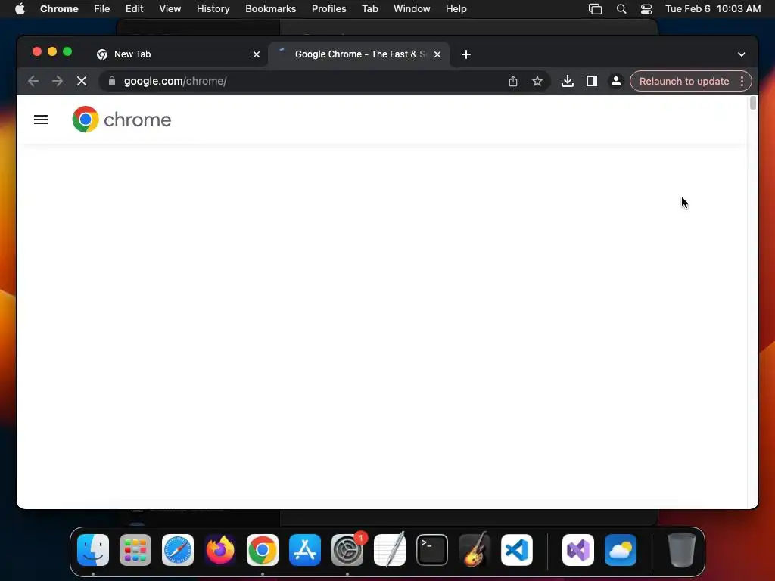The width and height of the screenshot is (775, 581).
Task: Open the Edit menu
Action: [134, 8]
